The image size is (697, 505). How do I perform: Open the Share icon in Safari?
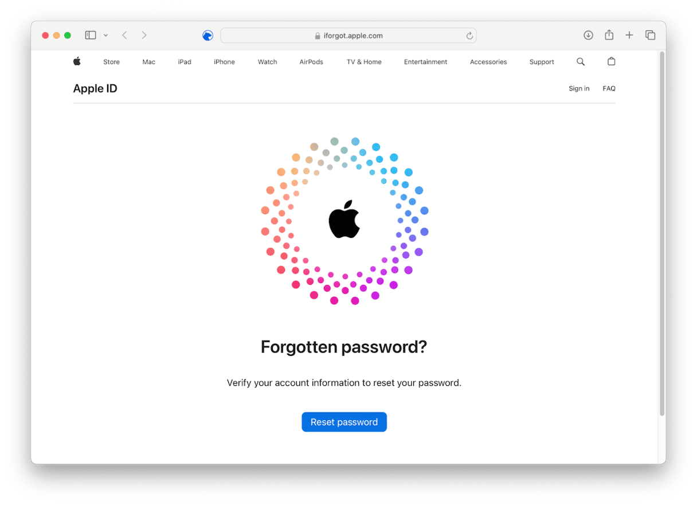[x=609, y=36]
